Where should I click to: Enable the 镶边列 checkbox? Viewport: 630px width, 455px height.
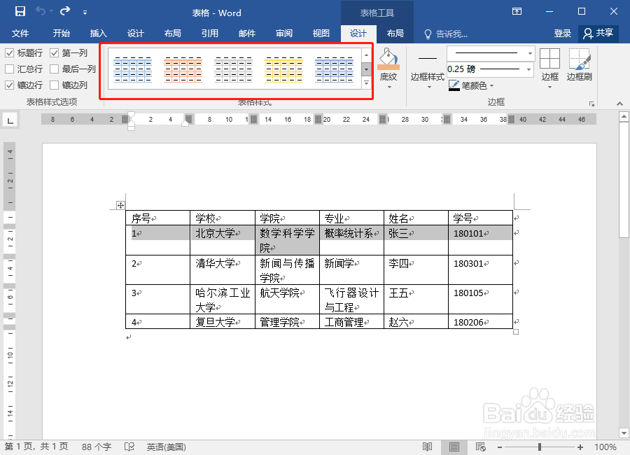point(54,85)
